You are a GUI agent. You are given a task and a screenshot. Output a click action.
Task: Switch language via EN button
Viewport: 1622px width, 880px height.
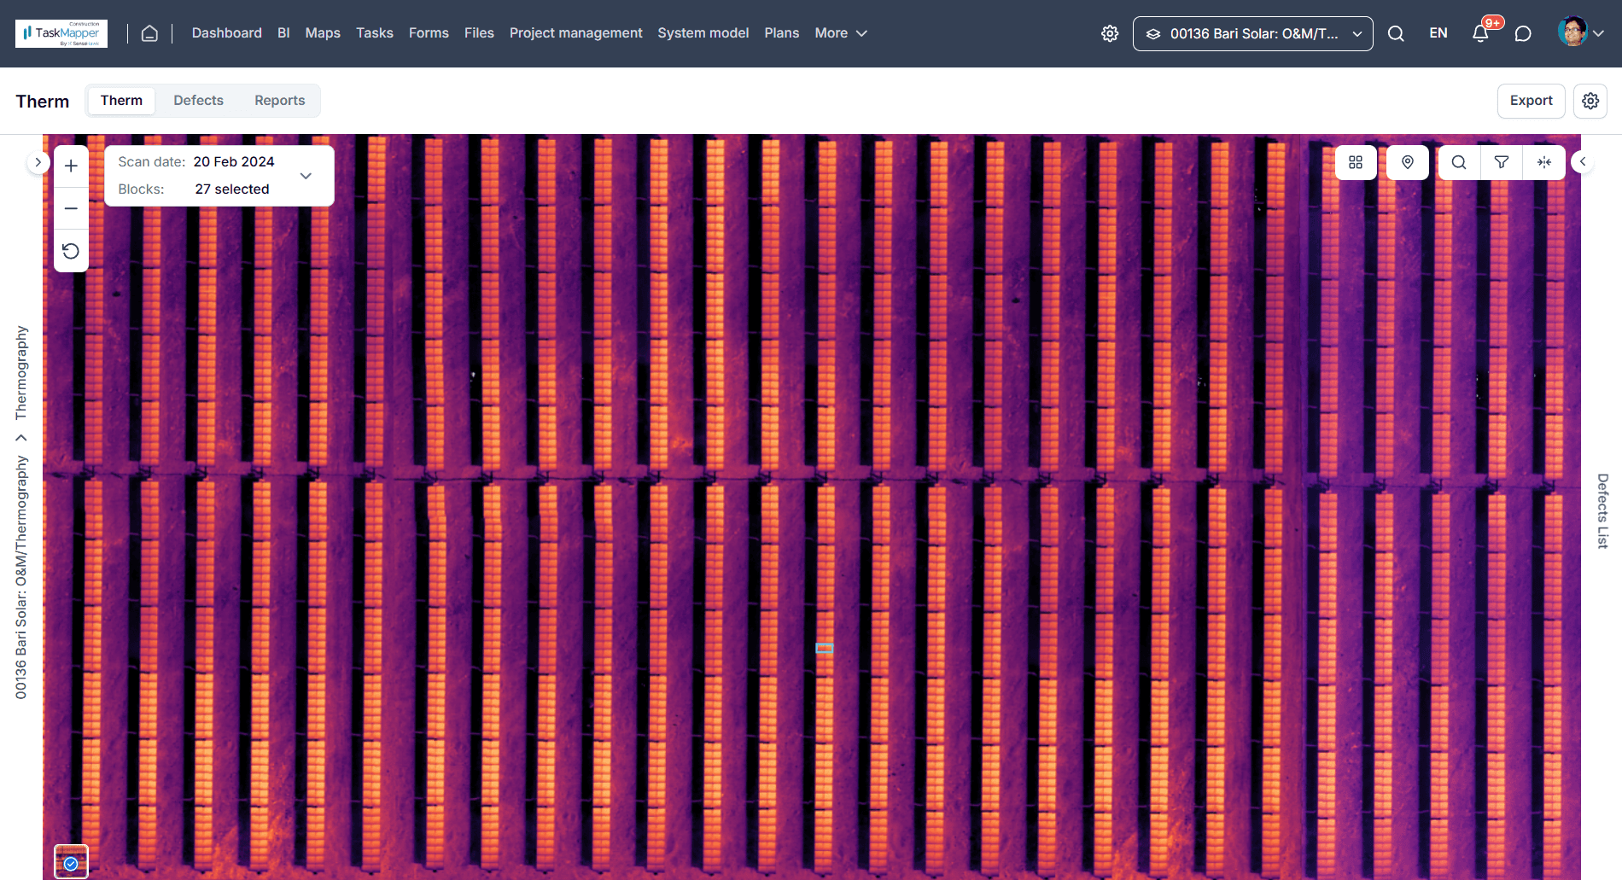1438,33
